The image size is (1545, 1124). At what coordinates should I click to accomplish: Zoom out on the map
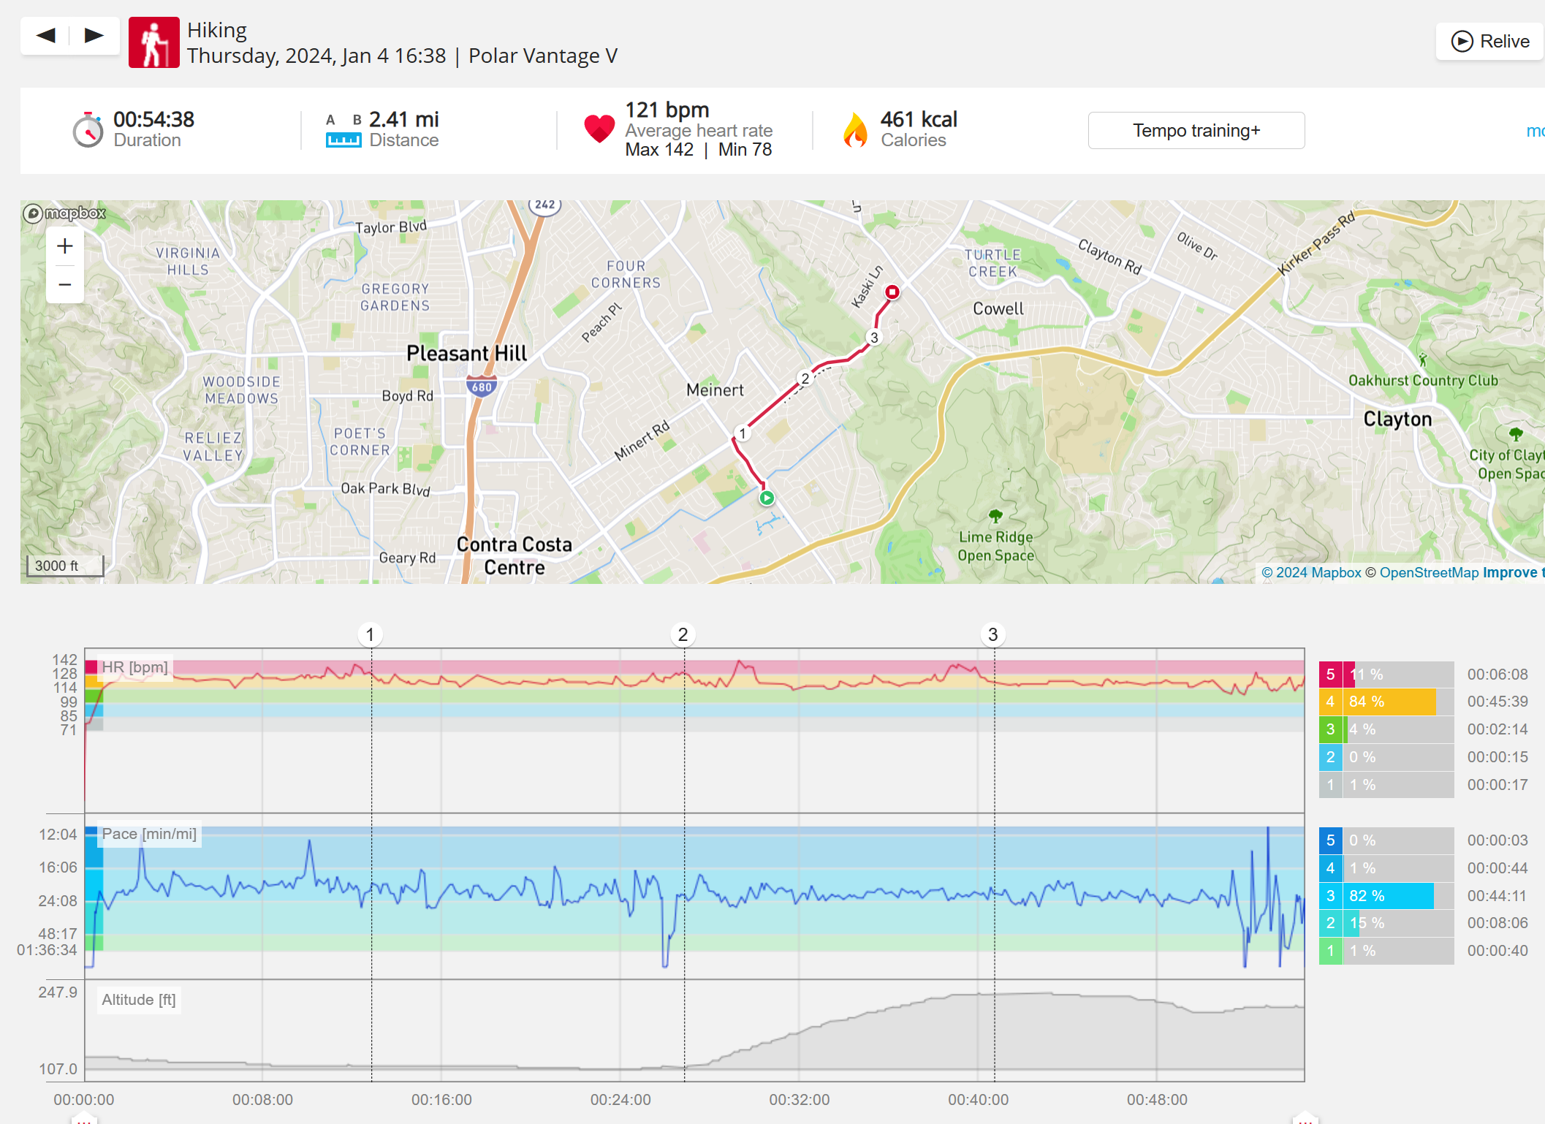point(65,284)
